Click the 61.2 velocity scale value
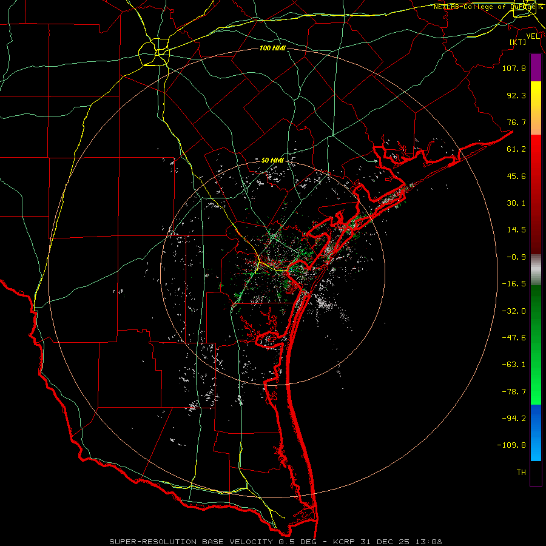The height and width of the screenshot is (546, 546). coord(516,149)
